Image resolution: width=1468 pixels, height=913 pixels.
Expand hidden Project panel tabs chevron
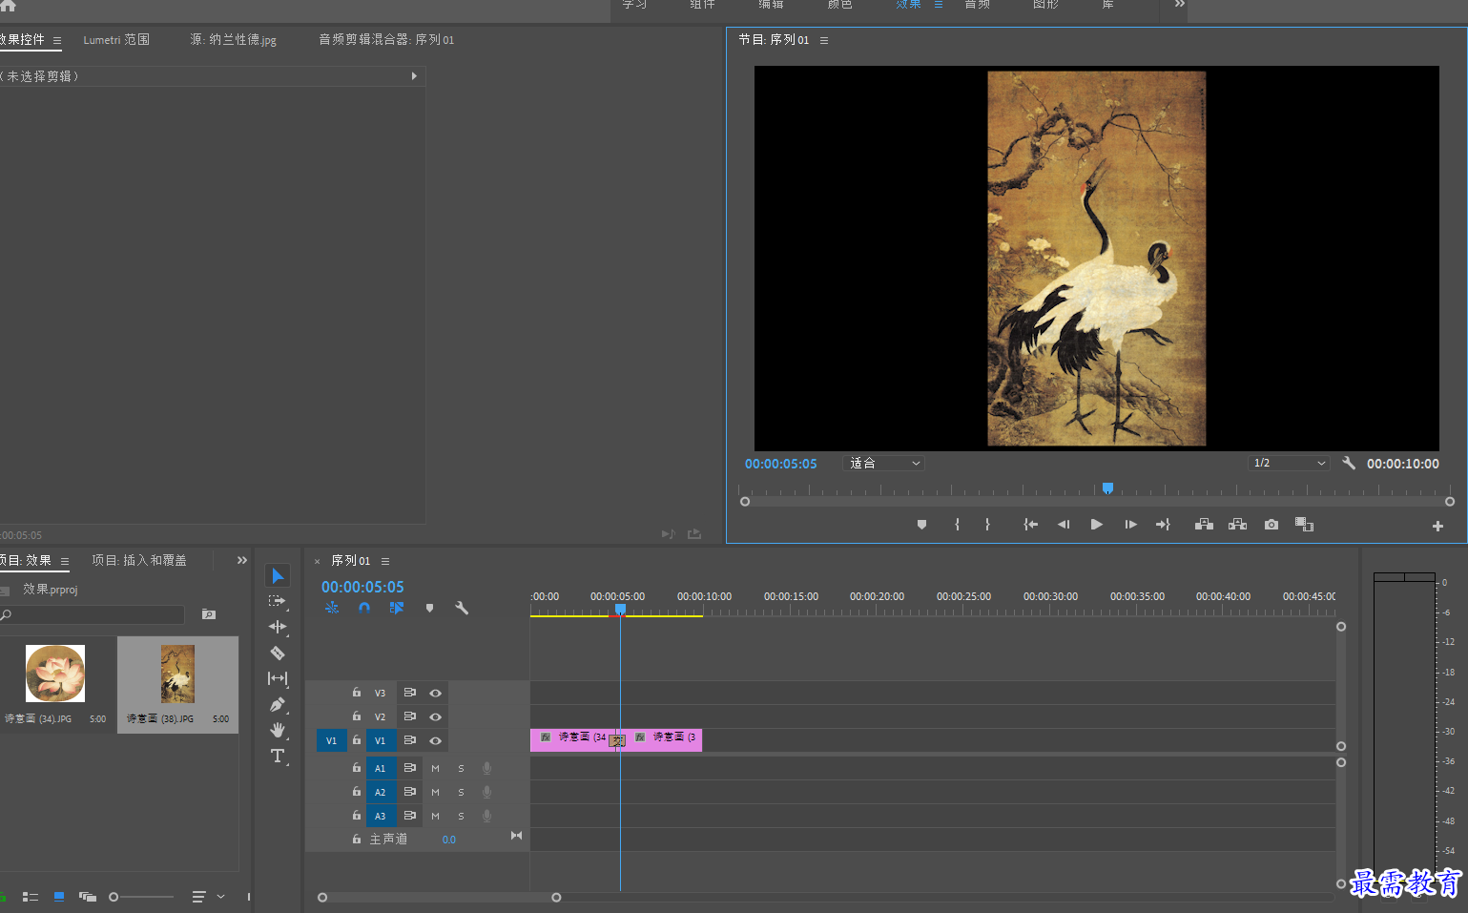(242, 560)
